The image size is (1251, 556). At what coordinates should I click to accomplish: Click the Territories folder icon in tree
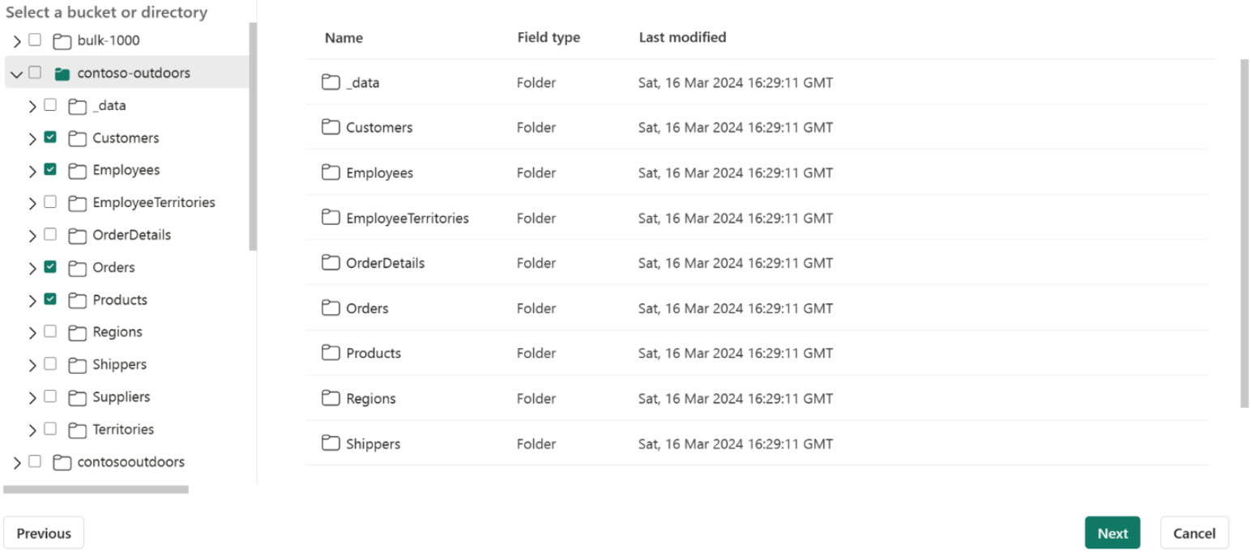click(x=77, y=430)
